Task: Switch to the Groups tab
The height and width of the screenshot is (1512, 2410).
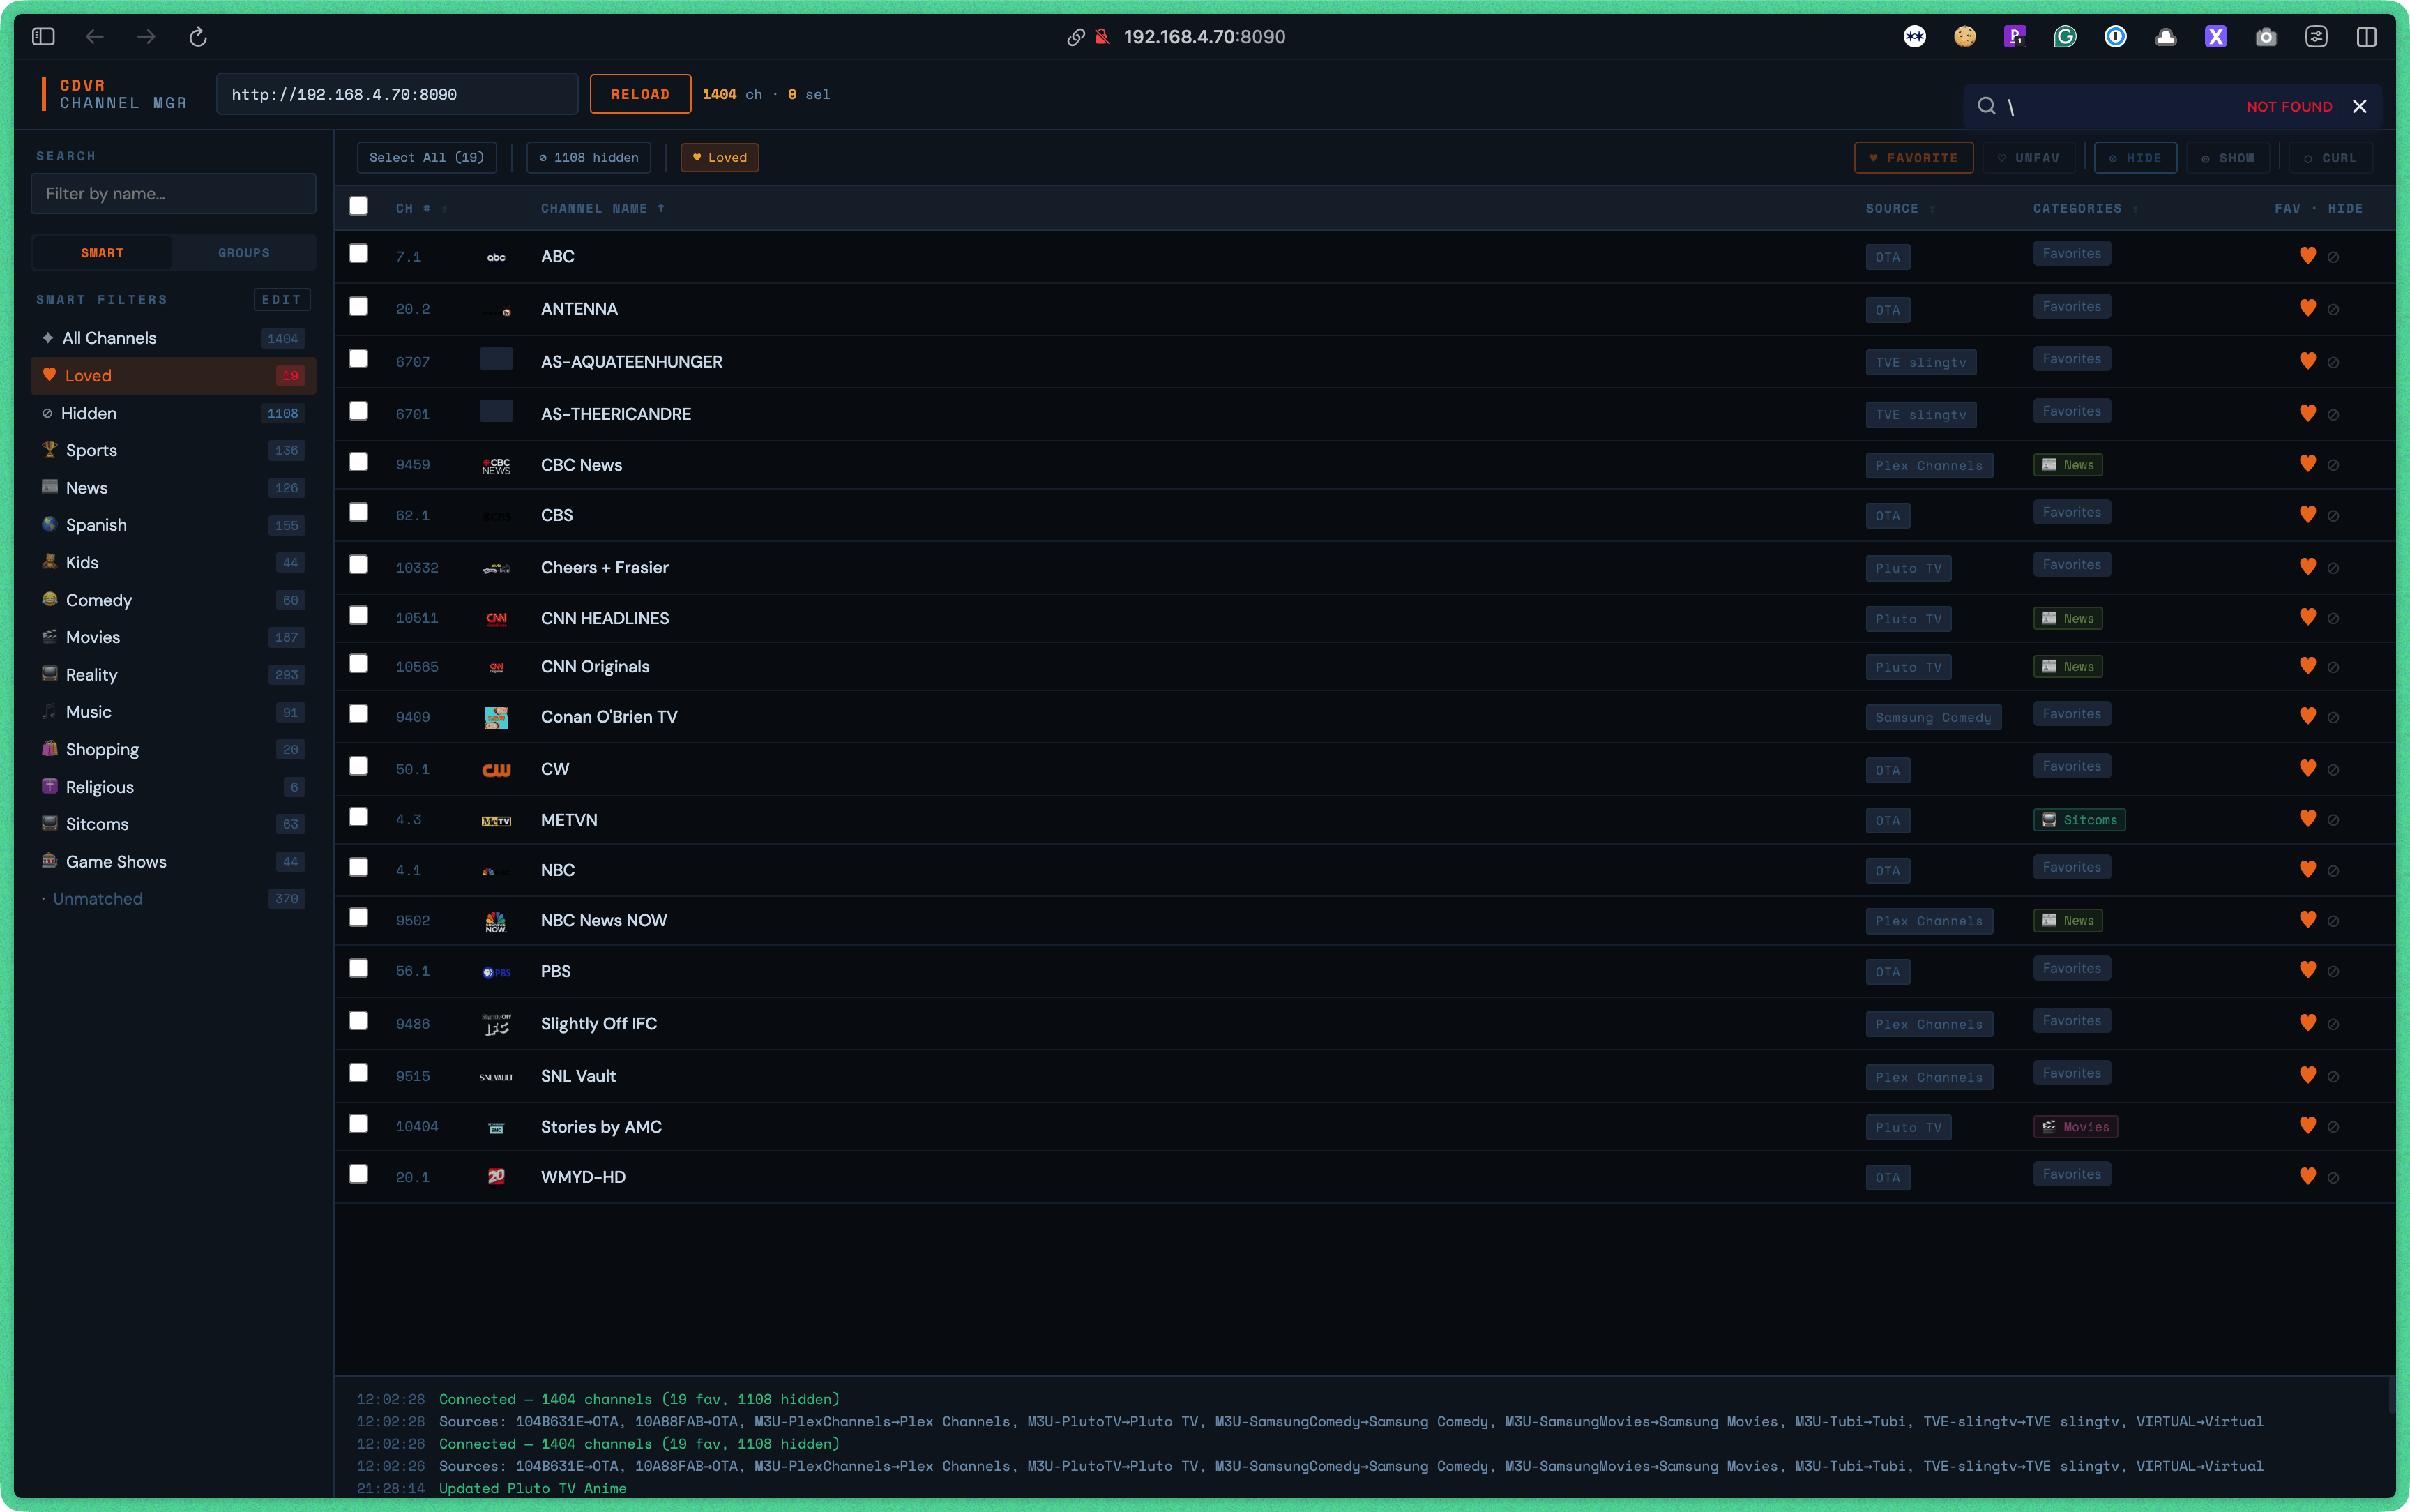Action: pos(244,253)
